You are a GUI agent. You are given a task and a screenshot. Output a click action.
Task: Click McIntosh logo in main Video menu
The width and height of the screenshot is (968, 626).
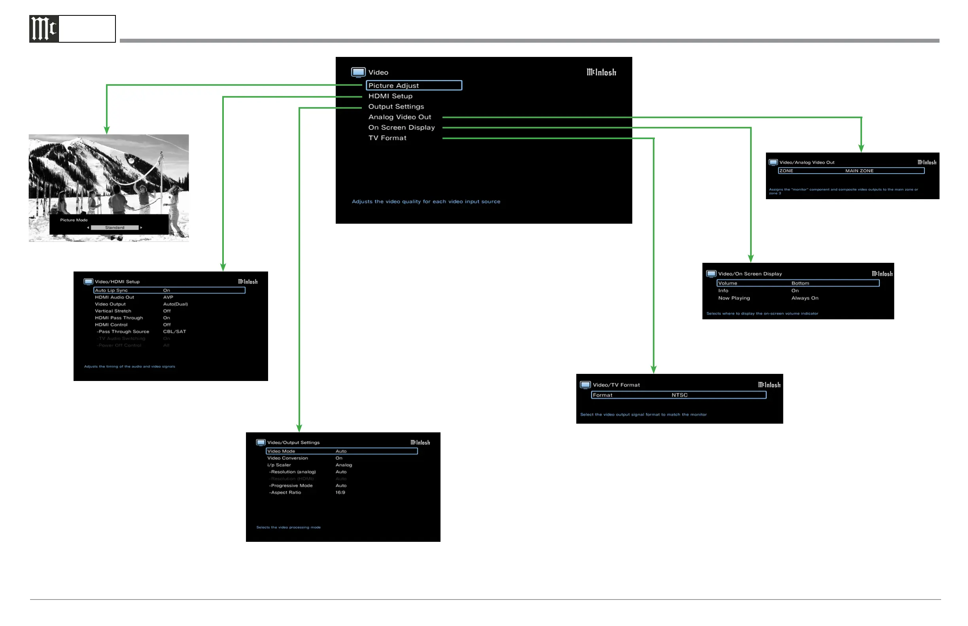coord(601,72)
